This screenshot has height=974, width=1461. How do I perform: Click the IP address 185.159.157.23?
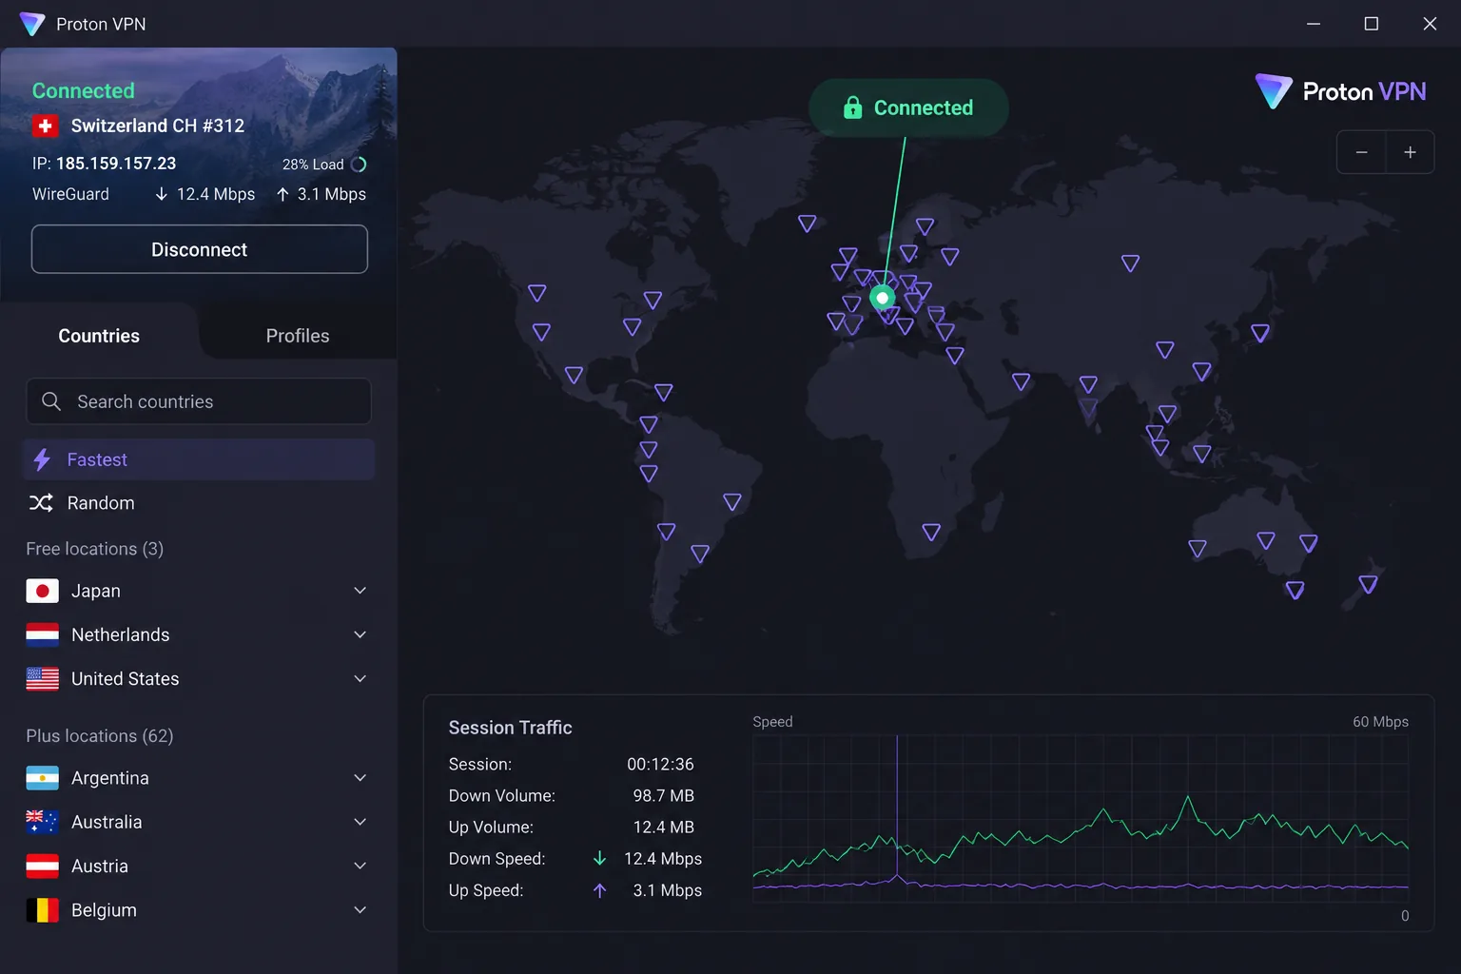pos(116,164)
